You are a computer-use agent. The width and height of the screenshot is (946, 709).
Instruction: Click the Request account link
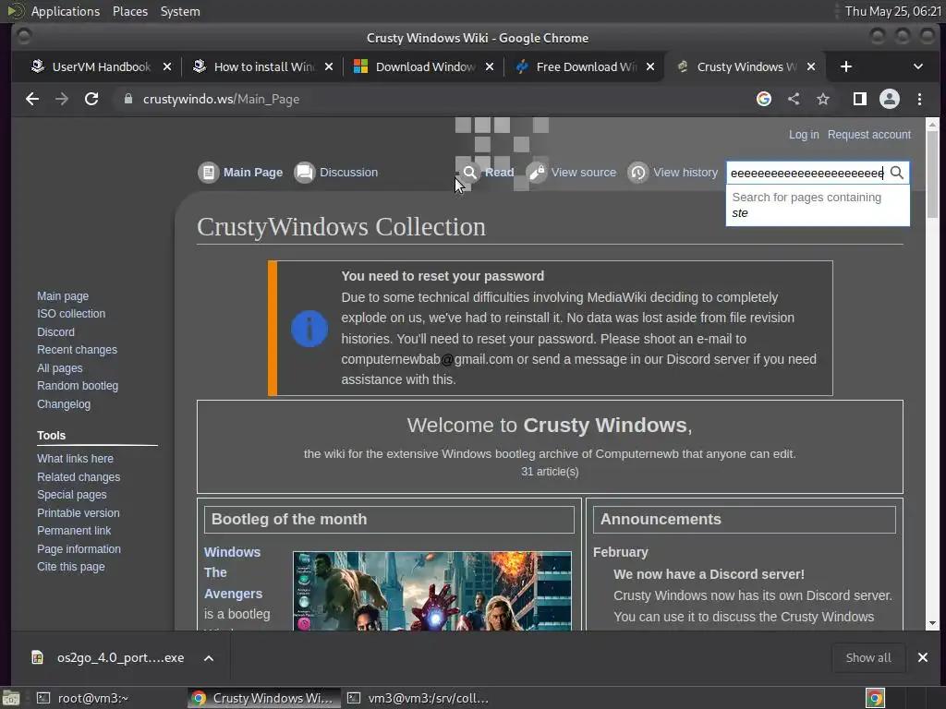[x=868, y=135]
